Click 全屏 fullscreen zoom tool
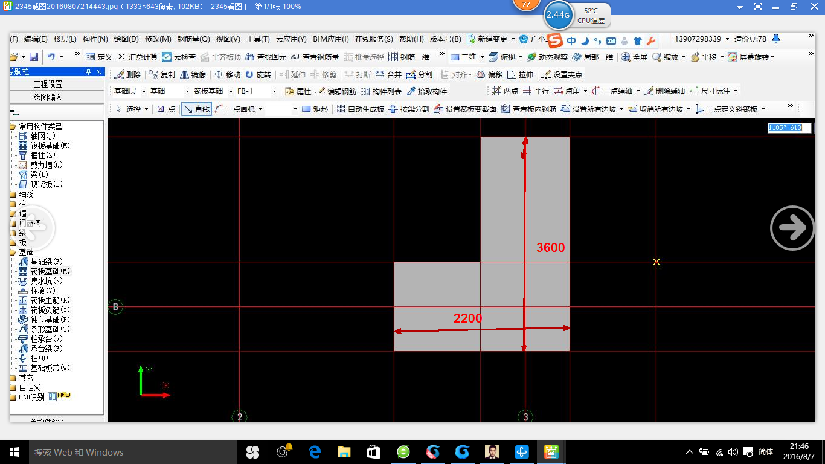Viewport: 825px width, 464px height. (x=634, y=57)
